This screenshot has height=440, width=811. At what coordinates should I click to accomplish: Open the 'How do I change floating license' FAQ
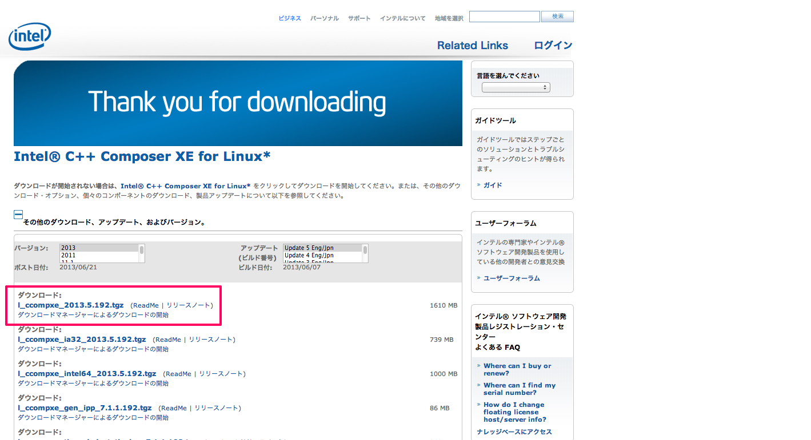tap(515, 412)
